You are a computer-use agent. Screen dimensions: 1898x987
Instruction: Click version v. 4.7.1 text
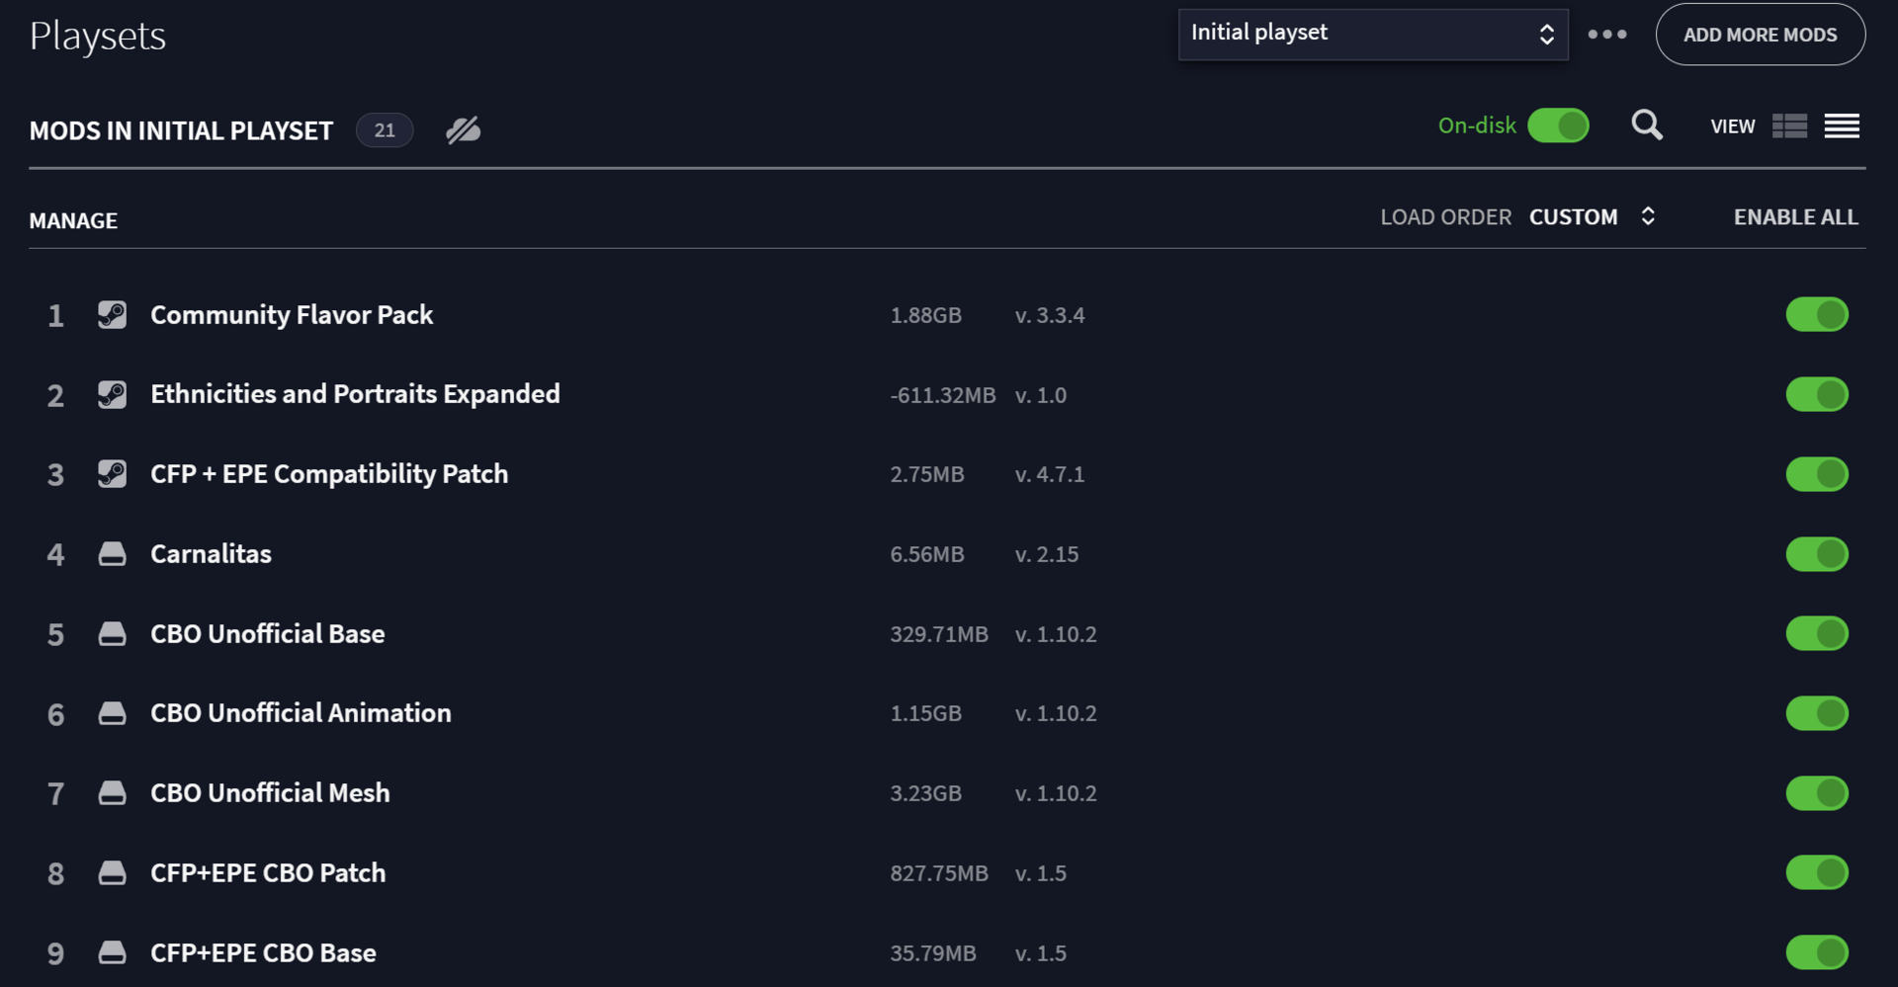[1050, 475]
